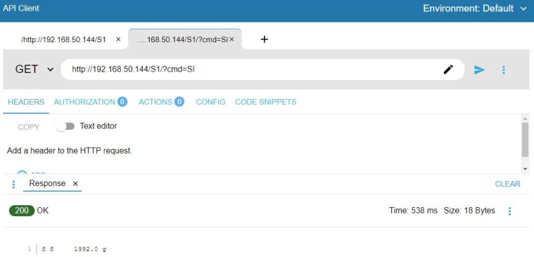Open the response details three-dot menu
This screenshot has height=257, width=534.
coord(509,211)
